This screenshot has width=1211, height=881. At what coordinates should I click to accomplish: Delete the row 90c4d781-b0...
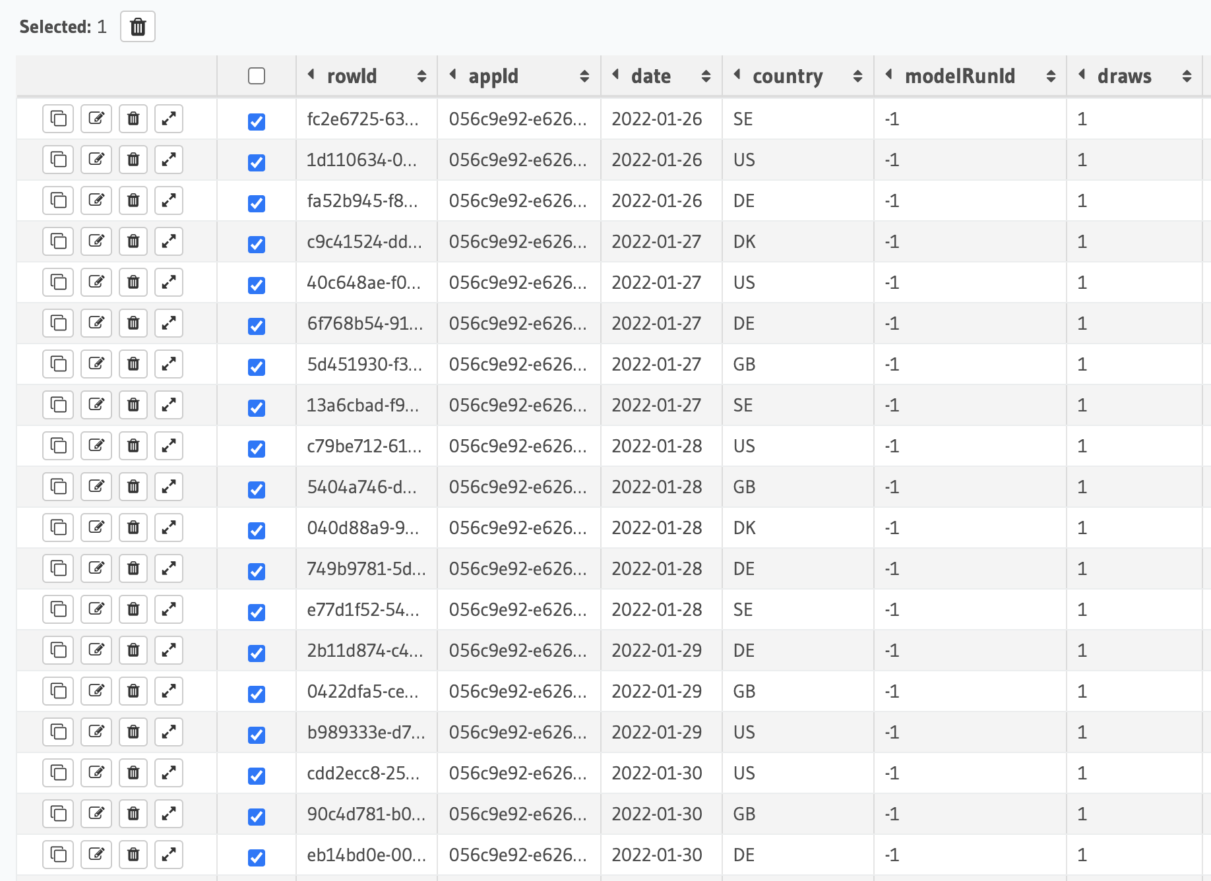pyautogui.click(x=133, y=814)
